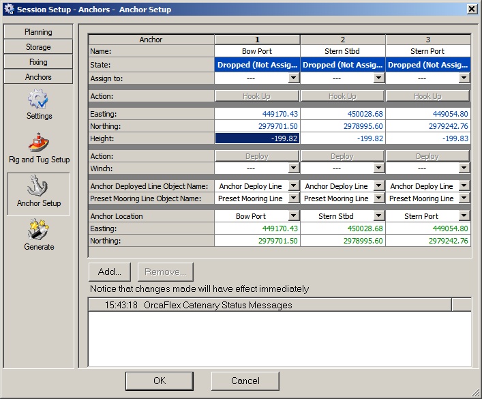The width and height of the screenshot is (482, 399).
Task: Open the Storage tab
Action: click(38, 47)
